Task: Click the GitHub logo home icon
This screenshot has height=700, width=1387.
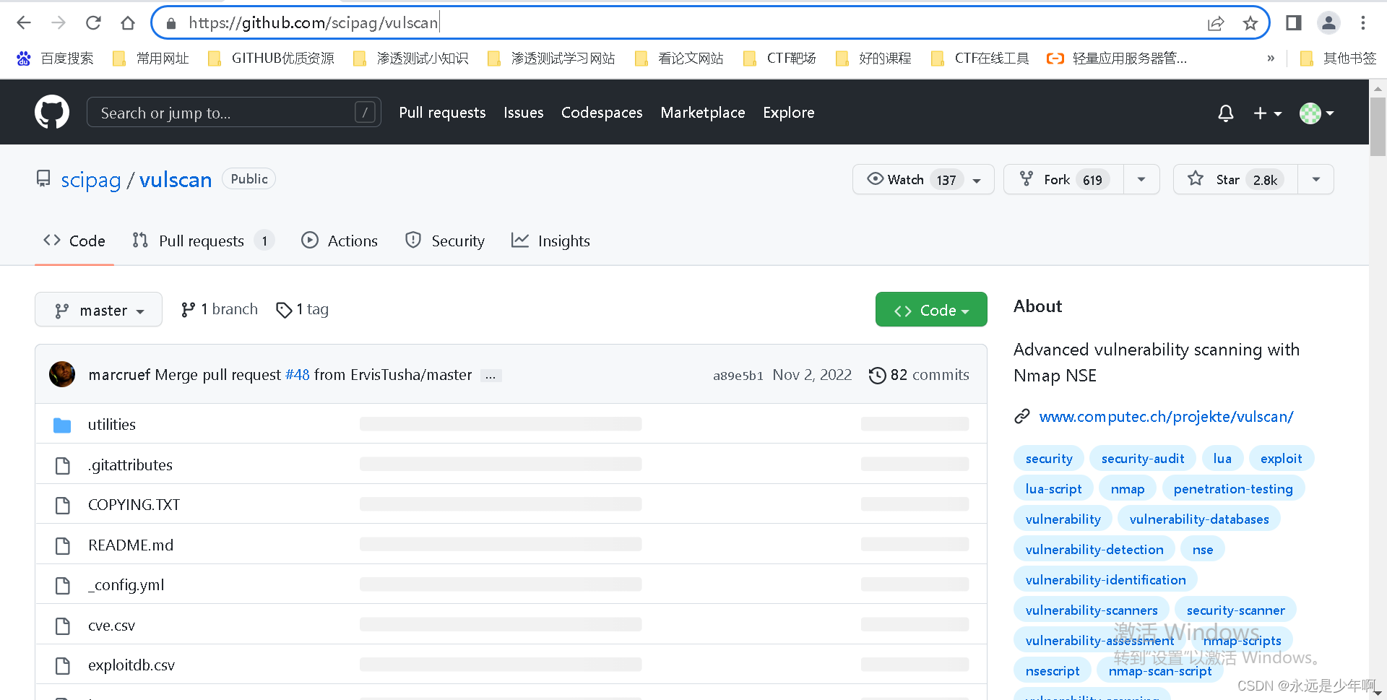Action: tap(52, 112)
